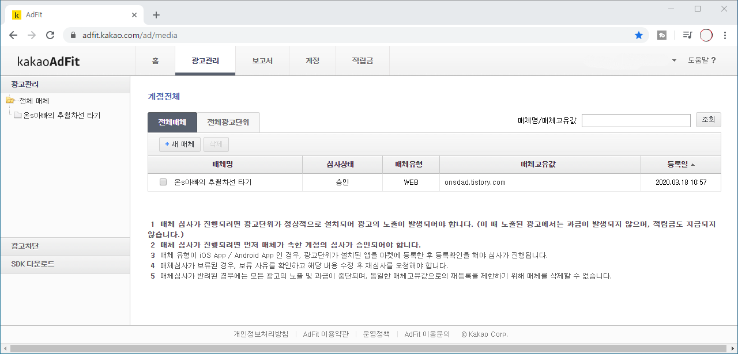Click the 전체 매체 open-folder icon
Viewport: 738px width, 354px height.
pyautogui.click(x=10, y=101)
